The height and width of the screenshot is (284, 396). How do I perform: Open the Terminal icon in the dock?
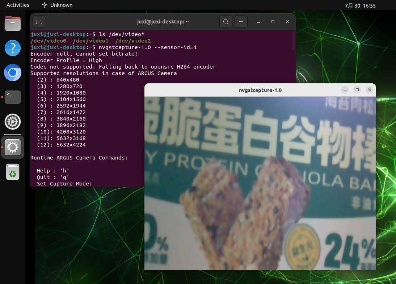coord(13,97)
